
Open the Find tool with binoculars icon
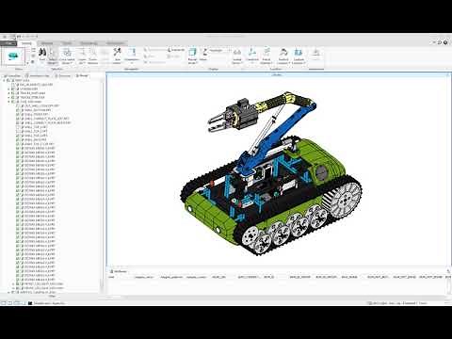[x=42, y=54]
